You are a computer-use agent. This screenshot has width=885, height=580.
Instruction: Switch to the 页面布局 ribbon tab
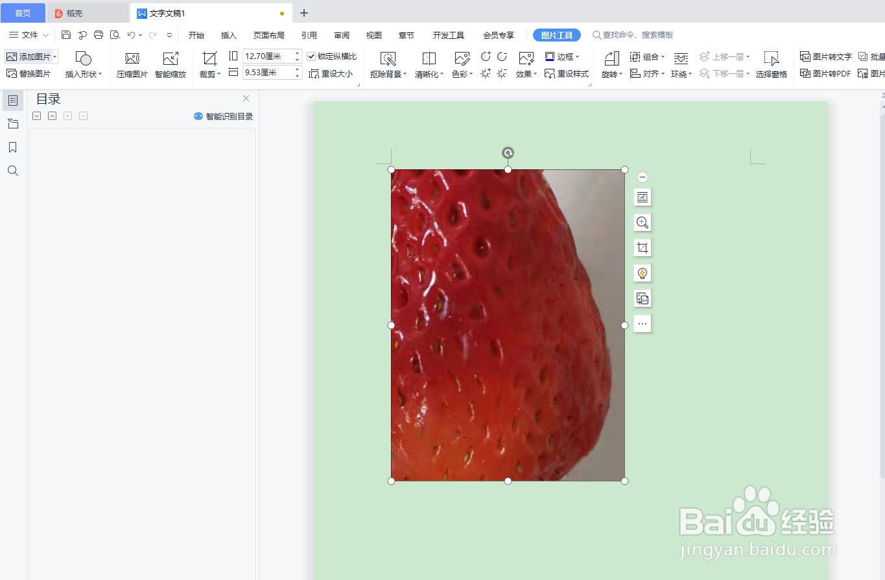(268, 35)
